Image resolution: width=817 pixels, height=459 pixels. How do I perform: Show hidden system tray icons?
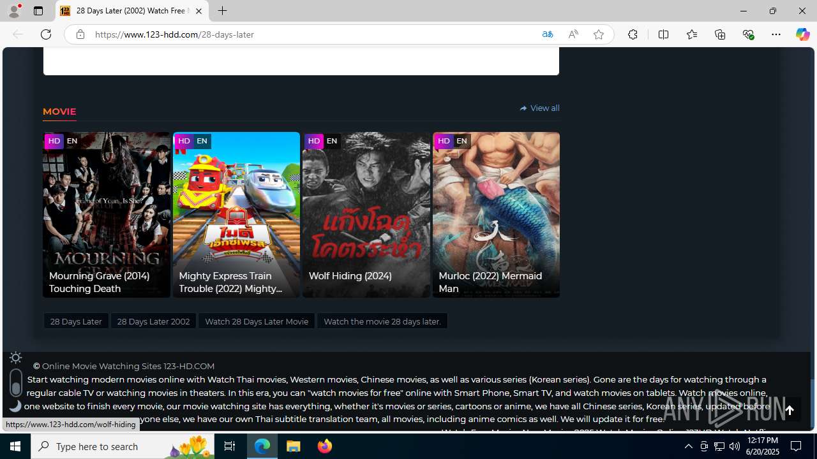(688, 446)
